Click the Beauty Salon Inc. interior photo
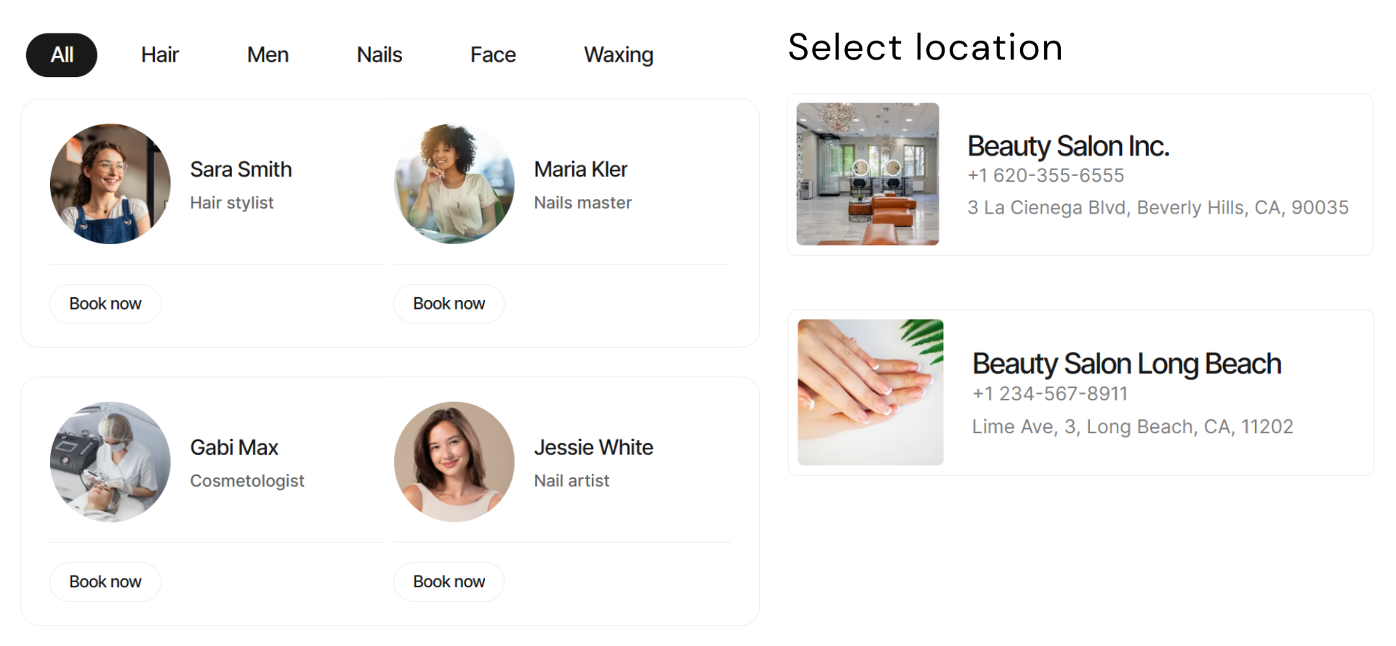The height and width of the screenshot is (646, 1396). click(867, 174)
